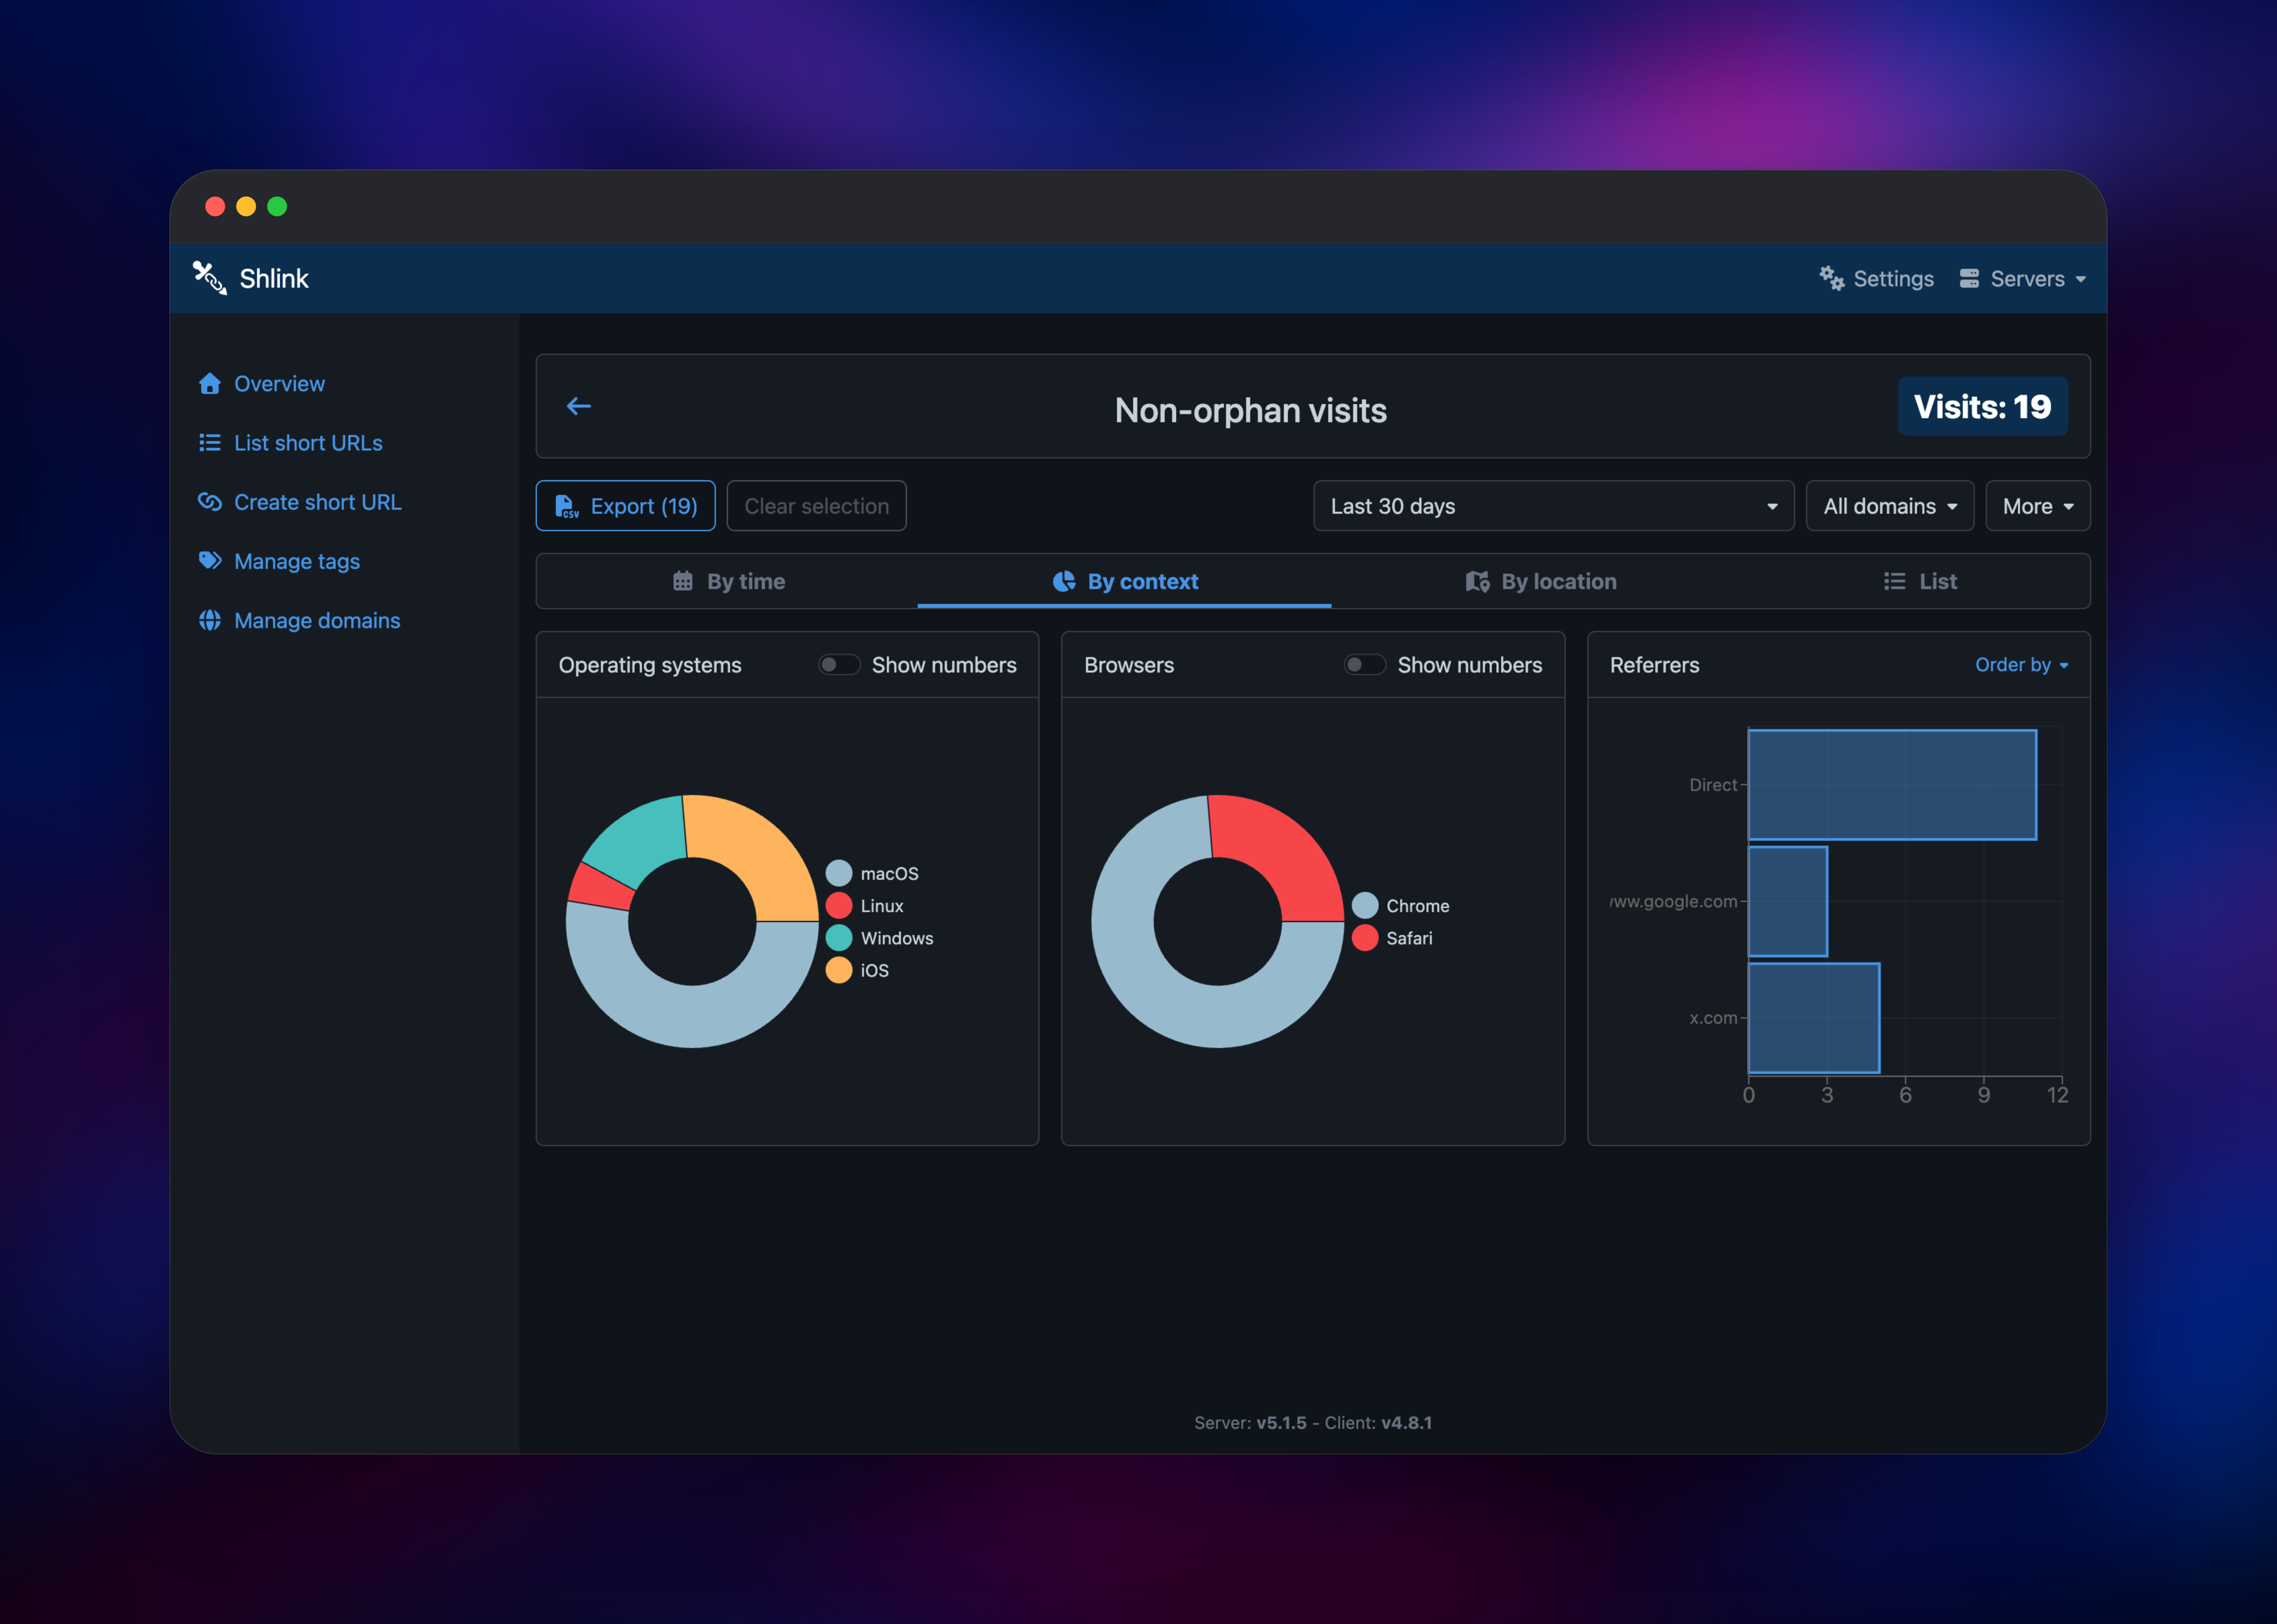
Task: Click the calendar icon on By time
Action: click(x=683, y=581)
